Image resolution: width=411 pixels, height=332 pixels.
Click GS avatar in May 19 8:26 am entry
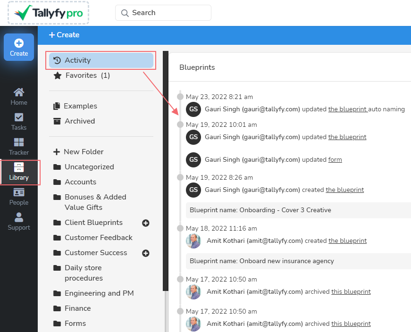[x=193, y=190]
